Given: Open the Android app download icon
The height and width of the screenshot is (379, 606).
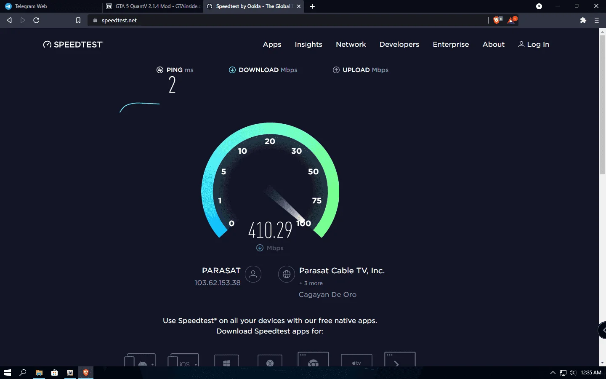Looking at the screenshot, I should 140,360.
